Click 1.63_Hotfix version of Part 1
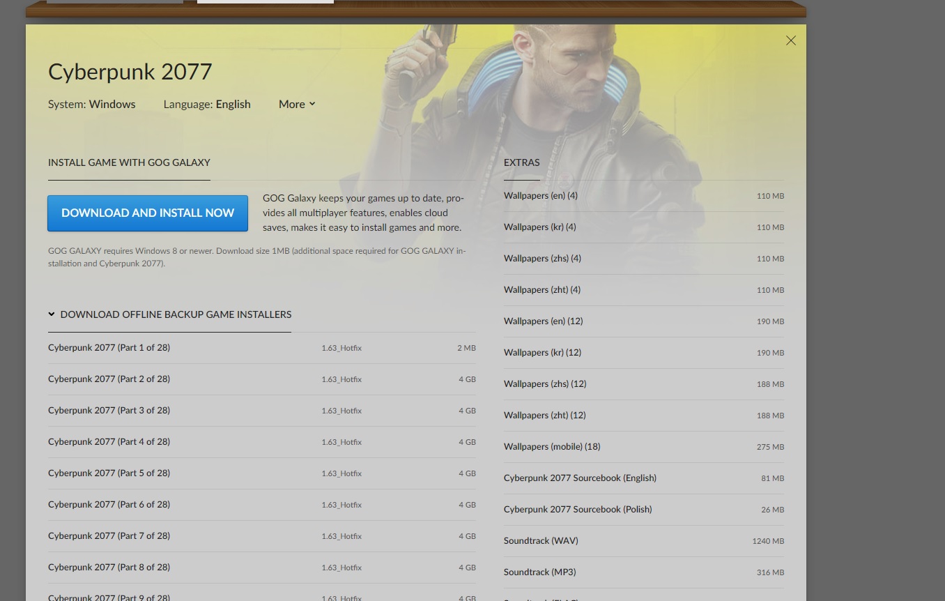The width and height of the screenshot is (945, 601). [x=341, y=348]
